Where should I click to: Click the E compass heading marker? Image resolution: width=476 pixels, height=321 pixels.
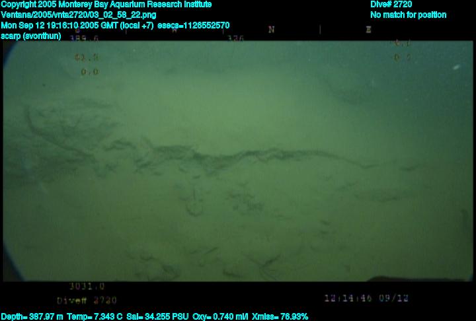click(368, 30)
